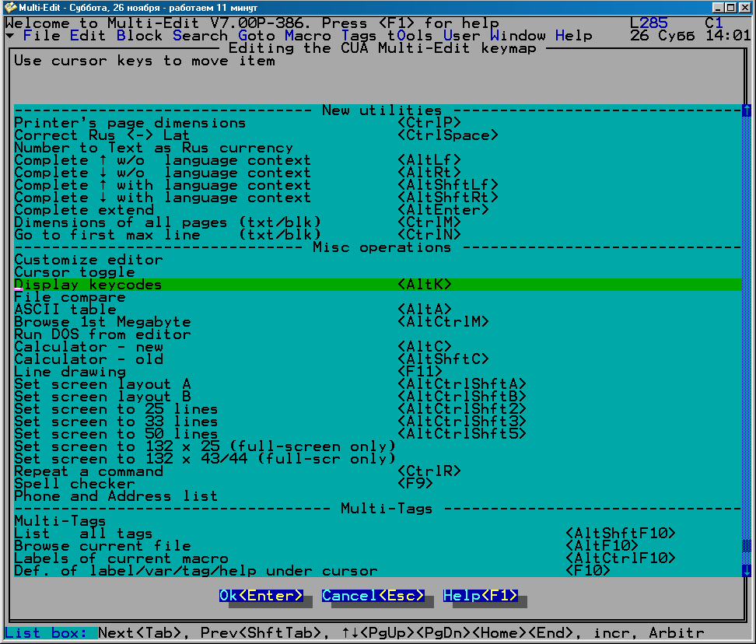The image size is (756, 644).
Task: Select "Phone and Address list" item
Action: (x=377, y=497)
